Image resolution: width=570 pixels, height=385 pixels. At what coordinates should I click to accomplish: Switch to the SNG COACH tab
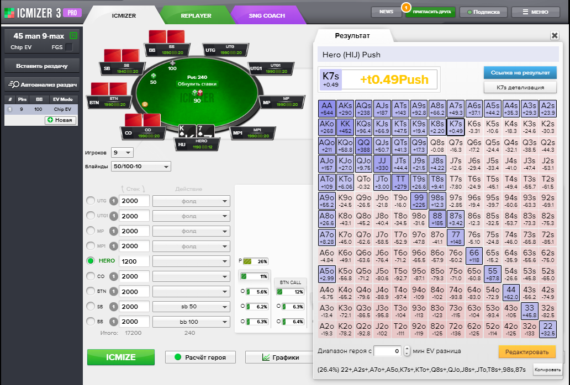coord(267,15)
